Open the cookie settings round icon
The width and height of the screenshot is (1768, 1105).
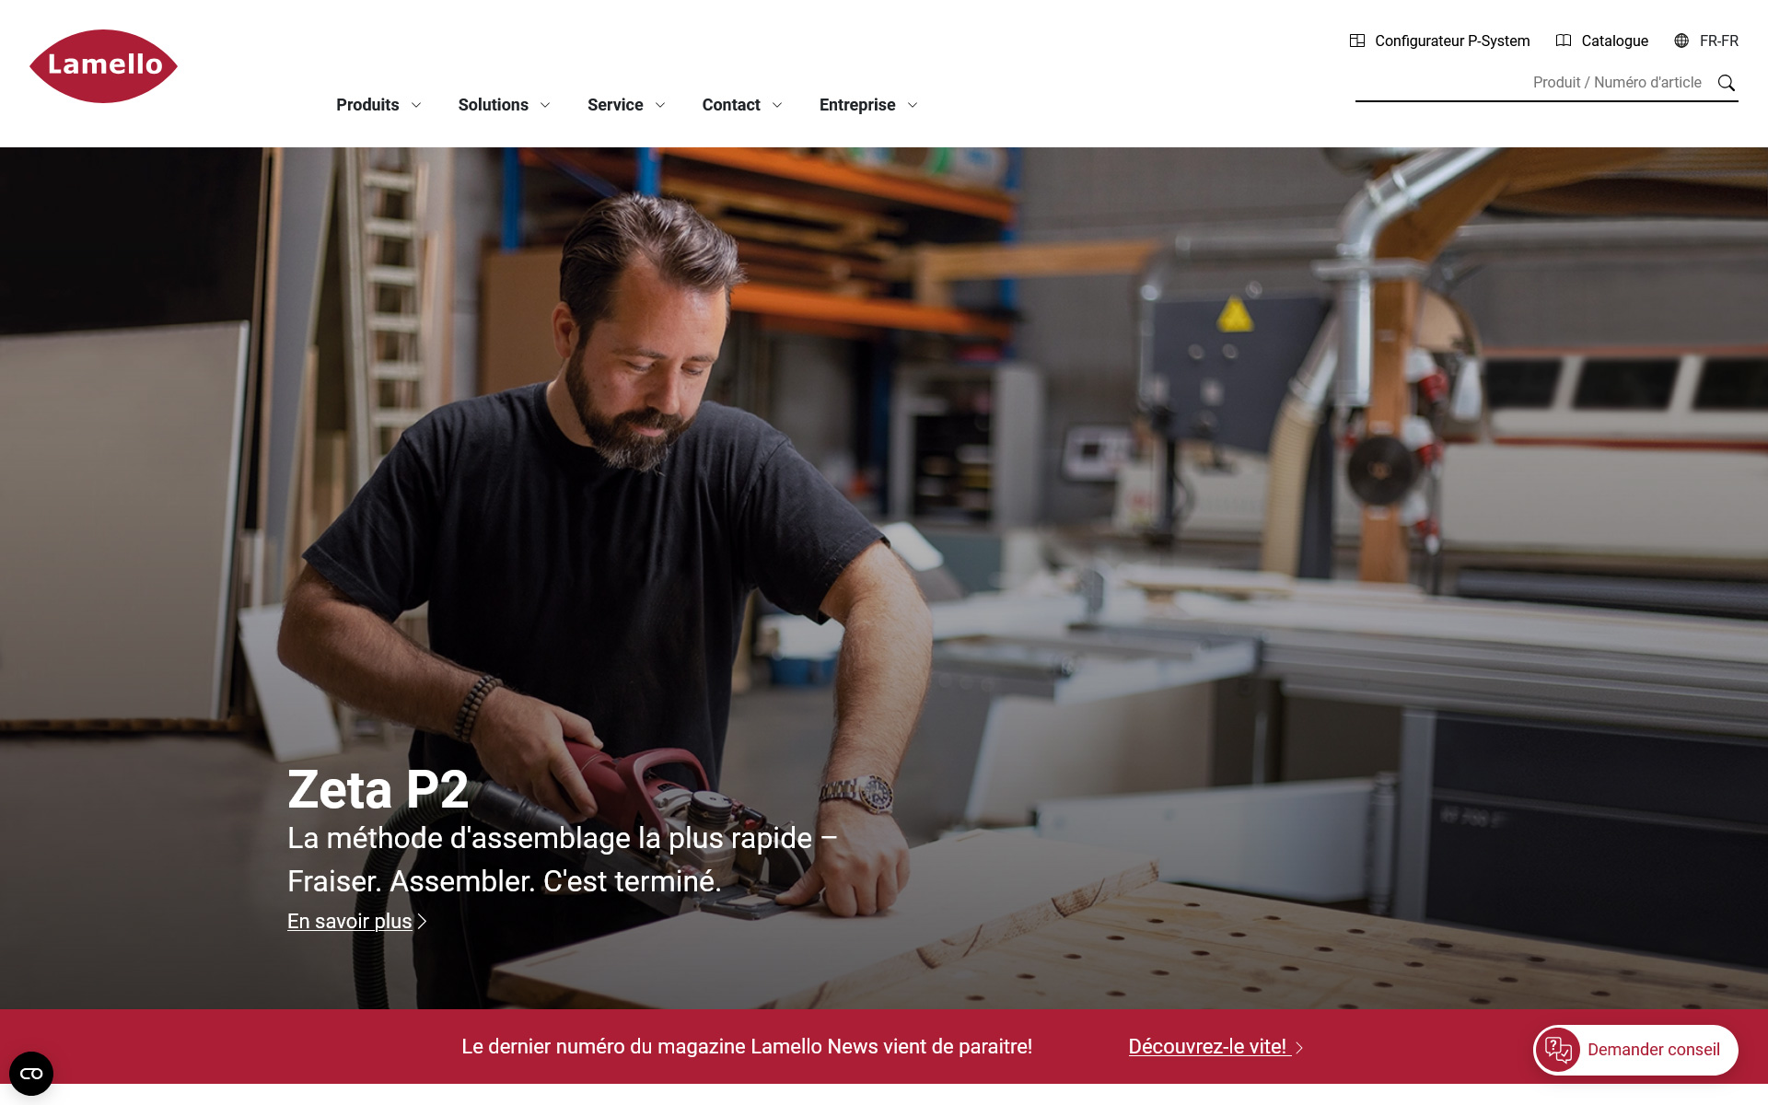(x=31, y=1074)
